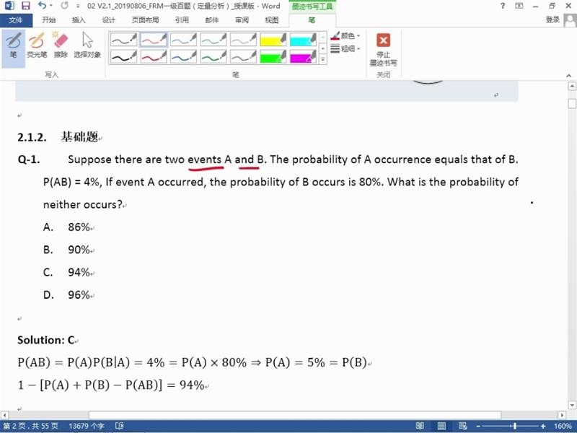Viewport: 577px width, 433px height.
Task: Switch to the Home (开始) tab
Action: [49, 20]
